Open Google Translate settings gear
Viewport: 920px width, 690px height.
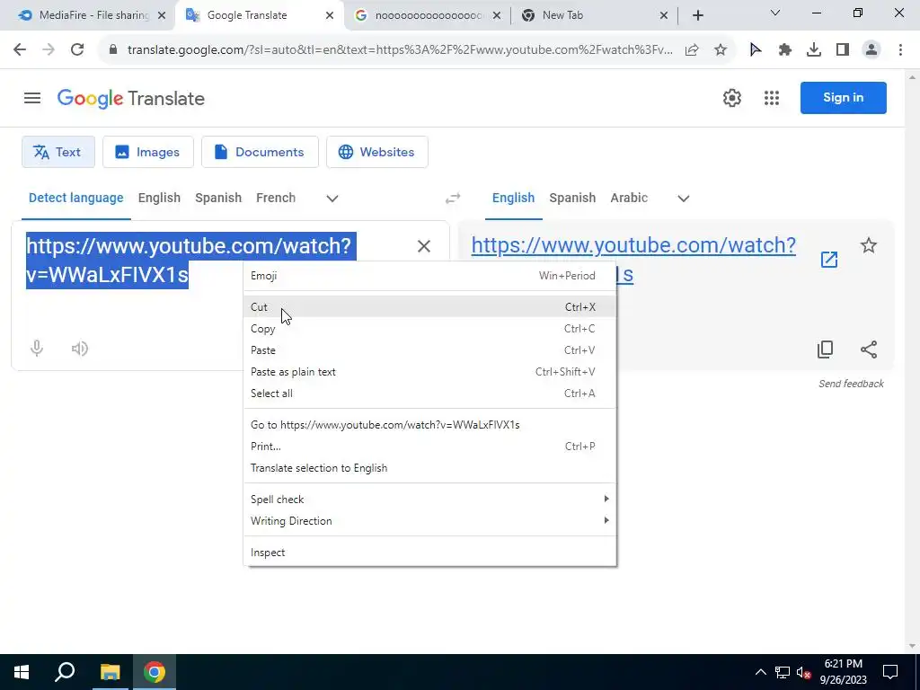[x=731, y=98]
